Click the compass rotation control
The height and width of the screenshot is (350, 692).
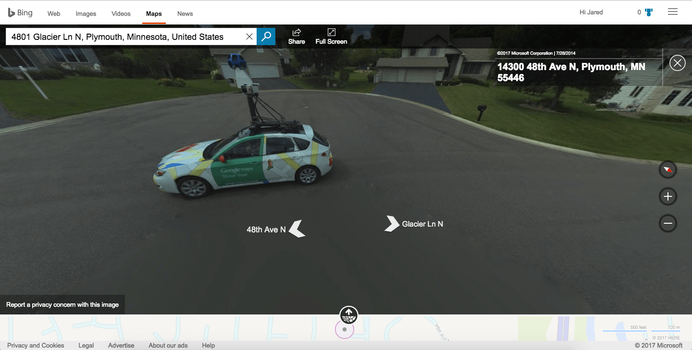coord(667,169)
